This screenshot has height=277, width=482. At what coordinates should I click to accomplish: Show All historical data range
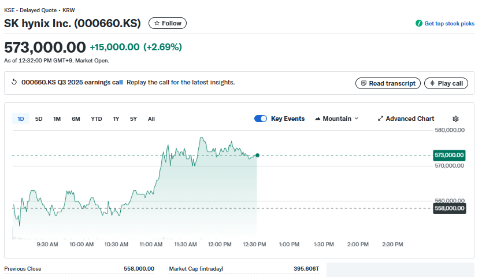click(151, 119)
